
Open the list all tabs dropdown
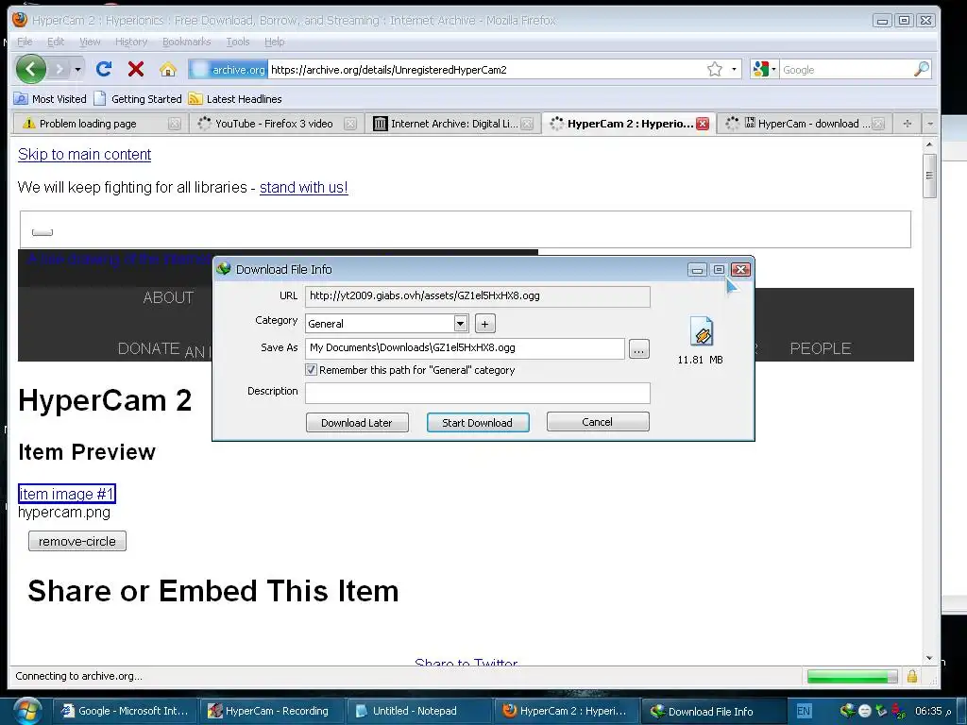930,124
